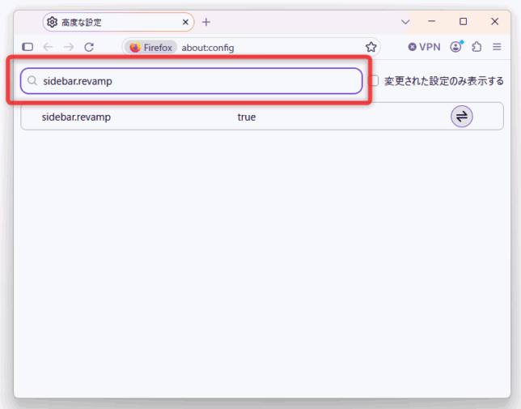Open the sidebar toggle icon
The image size is (521, 409).
28,47
